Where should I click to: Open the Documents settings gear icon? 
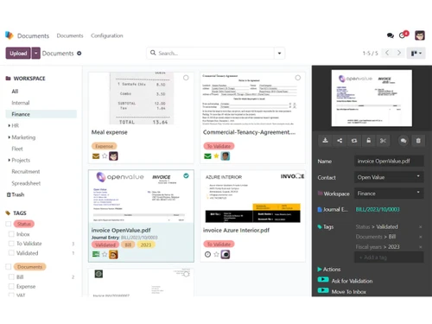click(79, 54)
